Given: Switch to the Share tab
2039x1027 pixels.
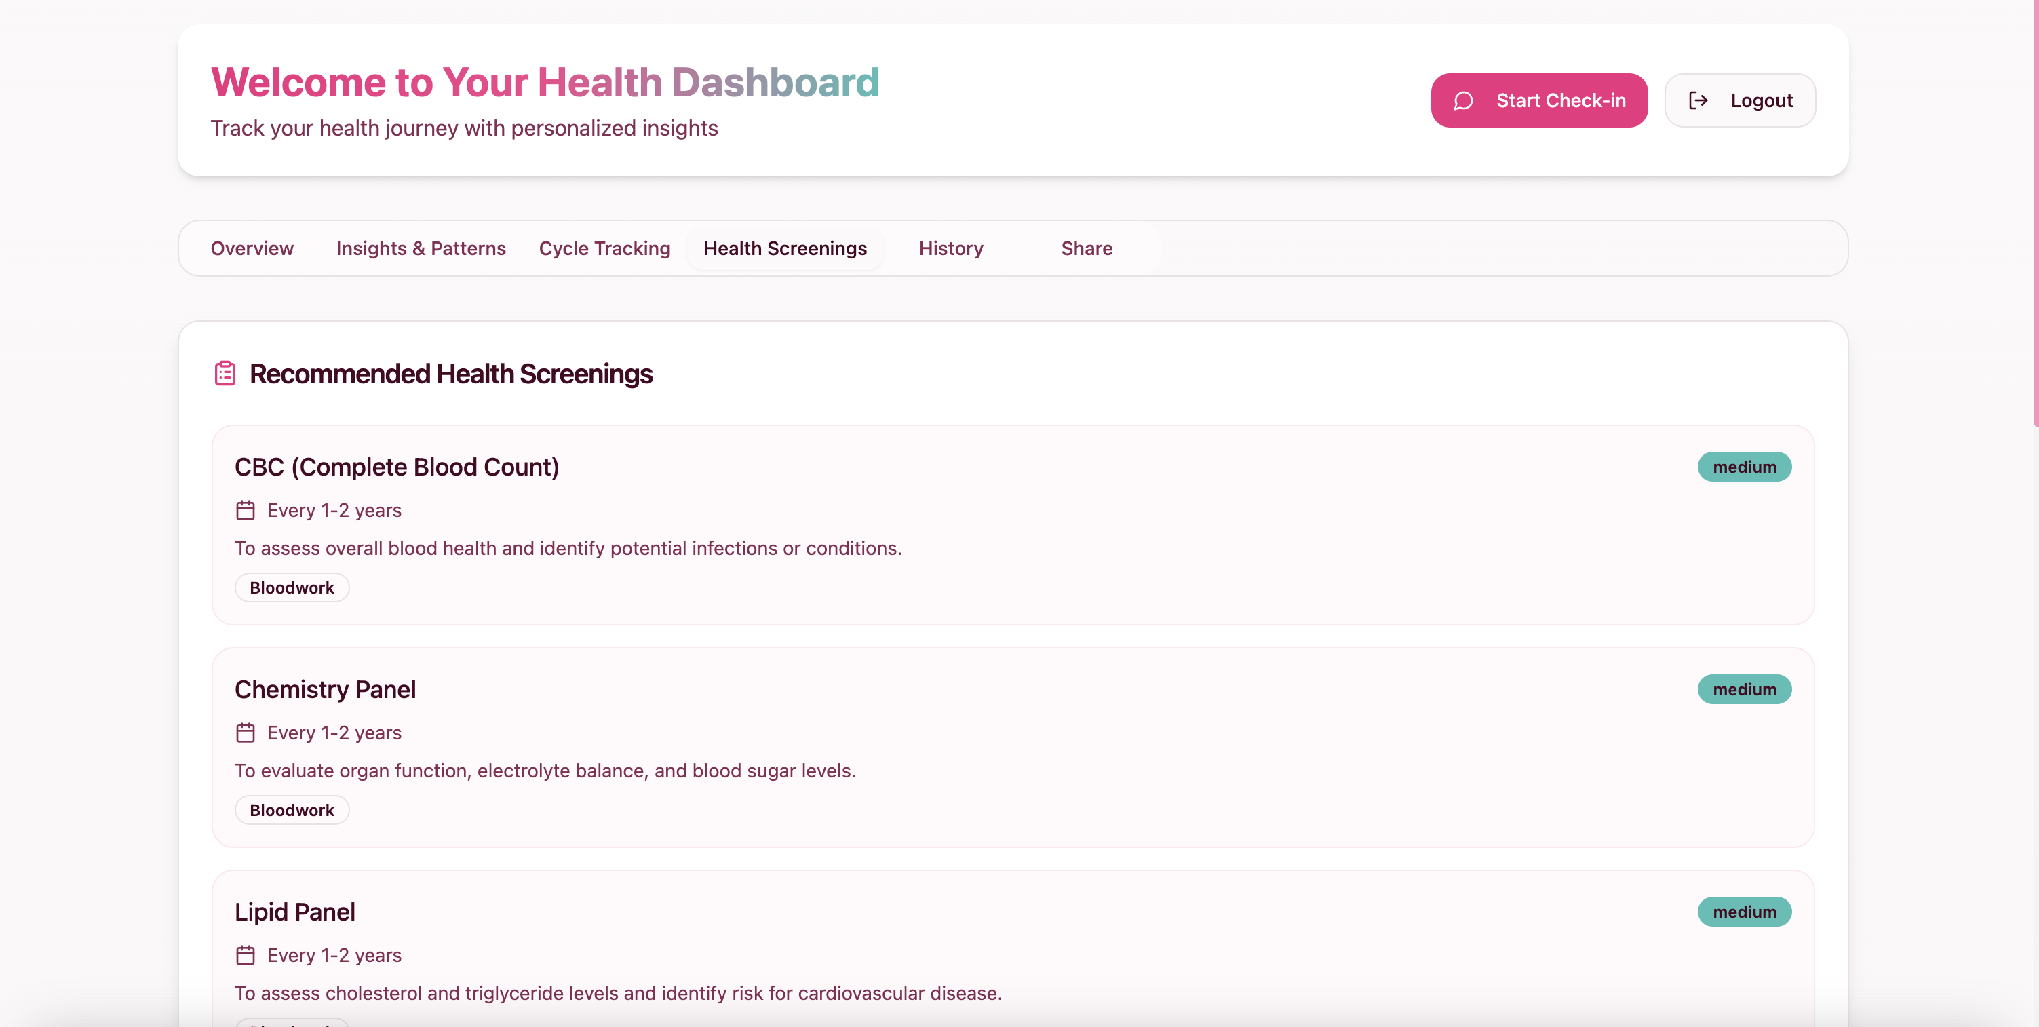Looking at the screenshot, I should coord(1086,248).
